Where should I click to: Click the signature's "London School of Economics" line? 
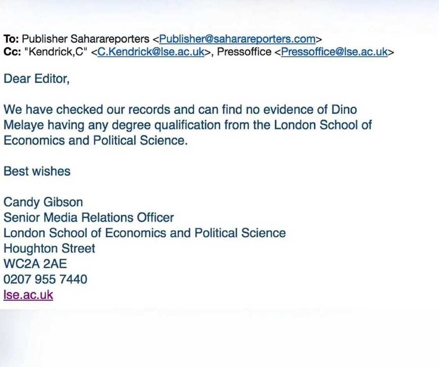[x=144, y=233]
